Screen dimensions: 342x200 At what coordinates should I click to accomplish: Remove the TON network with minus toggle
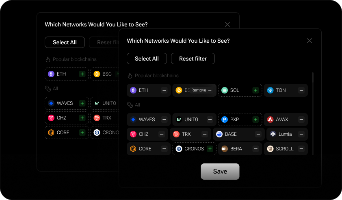301,90
